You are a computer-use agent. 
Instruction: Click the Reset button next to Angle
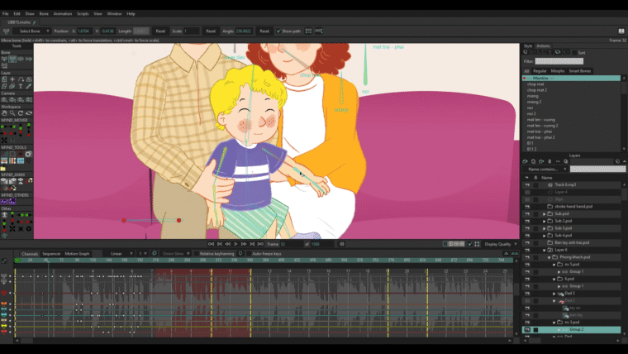pos(264,31)
